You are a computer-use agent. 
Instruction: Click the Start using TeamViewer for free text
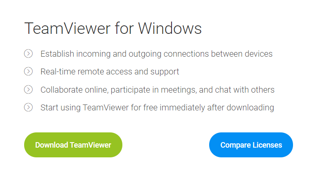click(157, 108)
